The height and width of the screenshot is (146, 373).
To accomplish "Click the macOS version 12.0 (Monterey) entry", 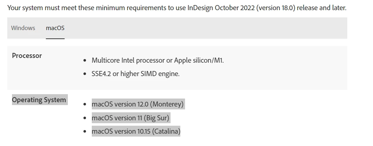I will 138,104.
